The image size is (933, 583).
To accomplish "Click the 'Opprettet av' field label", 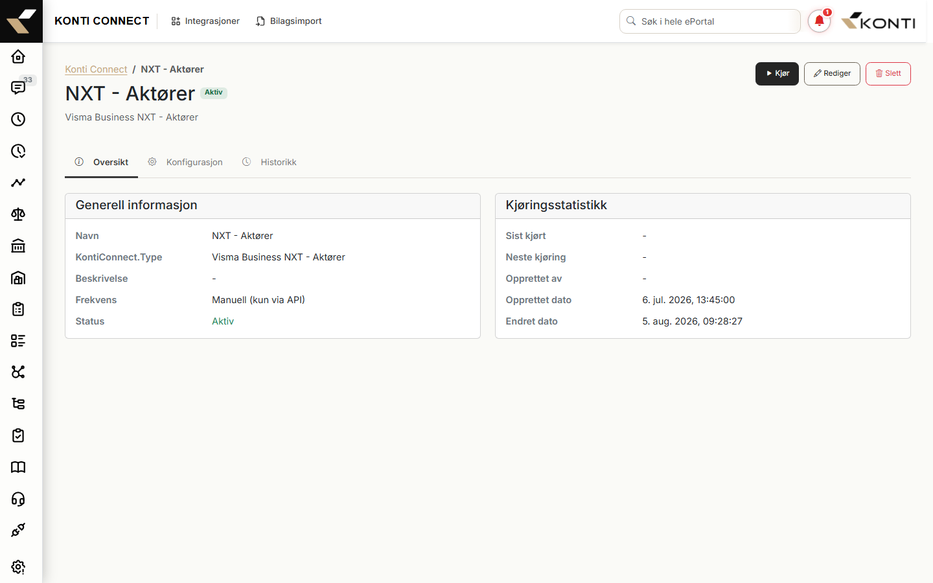I will pos(534,279).
